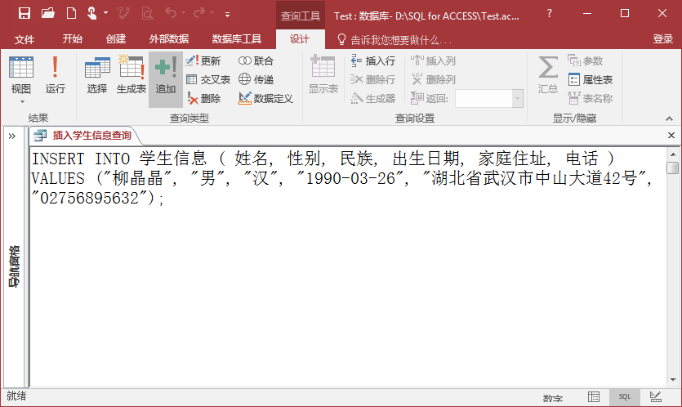The width and height of the screenshot is (682, 407).
Task: Collapse the ribbon with the up chevron
Action: coord(670,119)
